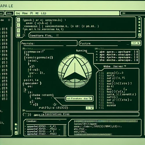Click the fourth gutter icon beside 'Coeettore' box

(x=18, y=35)
